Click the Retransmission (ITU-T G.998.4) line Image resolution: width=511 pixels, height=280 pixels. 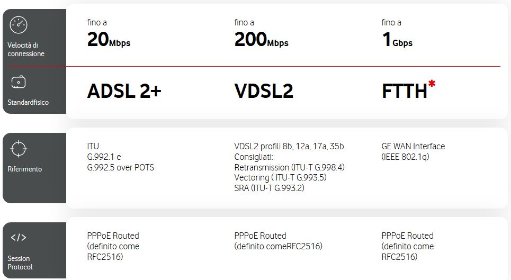click(289, 167)
